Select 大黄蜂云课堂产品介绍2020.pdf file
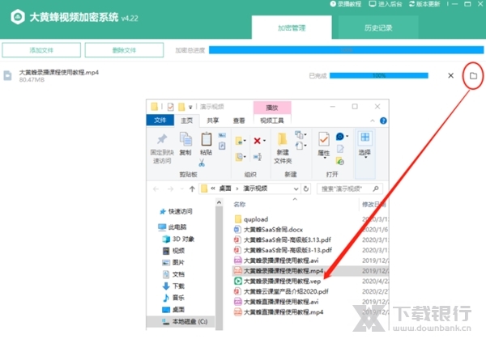This screenshot has width=486, height=339. pos(281,291)
